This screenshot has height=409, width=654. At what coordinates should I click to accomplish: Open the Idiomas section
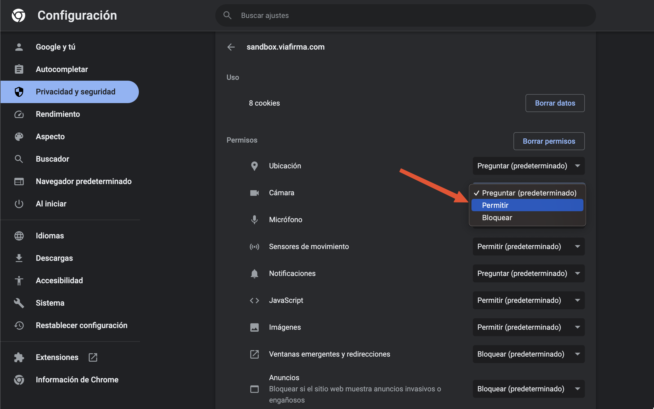[70, 236]
